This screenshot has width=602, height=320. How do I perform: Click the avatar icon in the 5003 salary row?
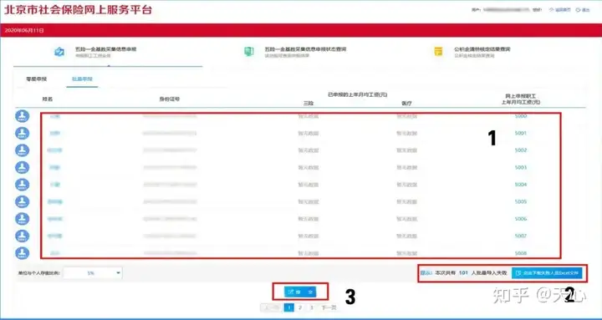tap(23, 167)
